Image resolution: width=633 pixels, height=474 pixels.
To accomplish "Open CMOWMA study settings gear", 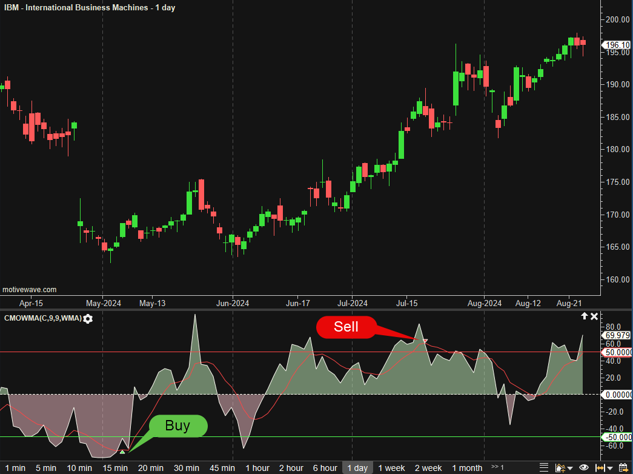I will pyautogui.click(x=88, y=318).
